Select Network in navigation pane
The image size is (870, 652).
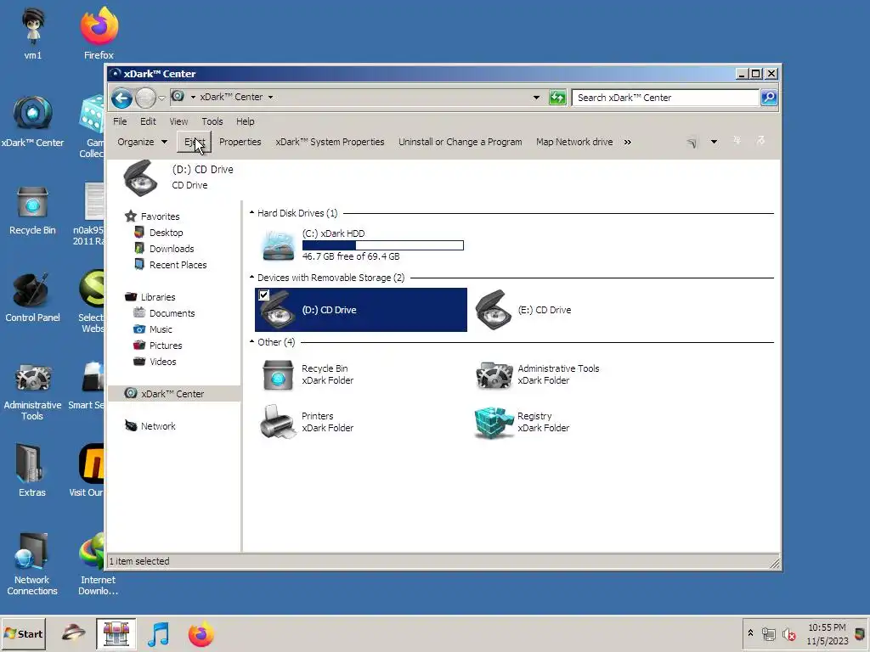pos(157,426)
